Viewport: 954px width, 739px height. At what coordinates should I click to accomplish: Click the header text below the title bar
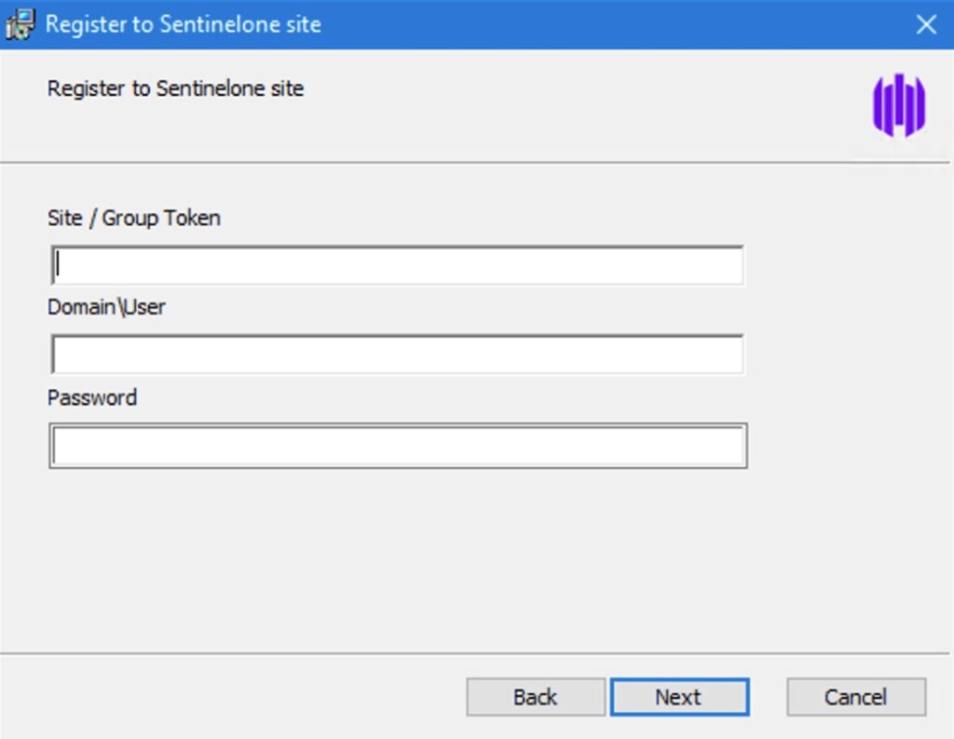175,89
